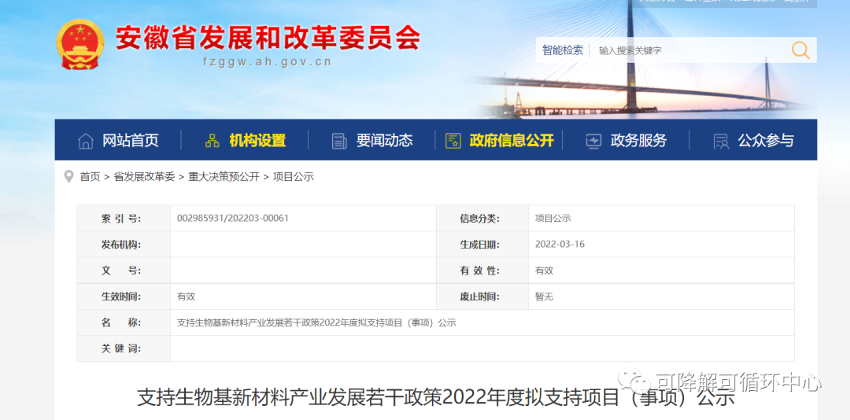This screenshot has width=850, height=420.
Task: Click the 安徽省发展和改革委员会 site title
Action: (x=268, y=38)
